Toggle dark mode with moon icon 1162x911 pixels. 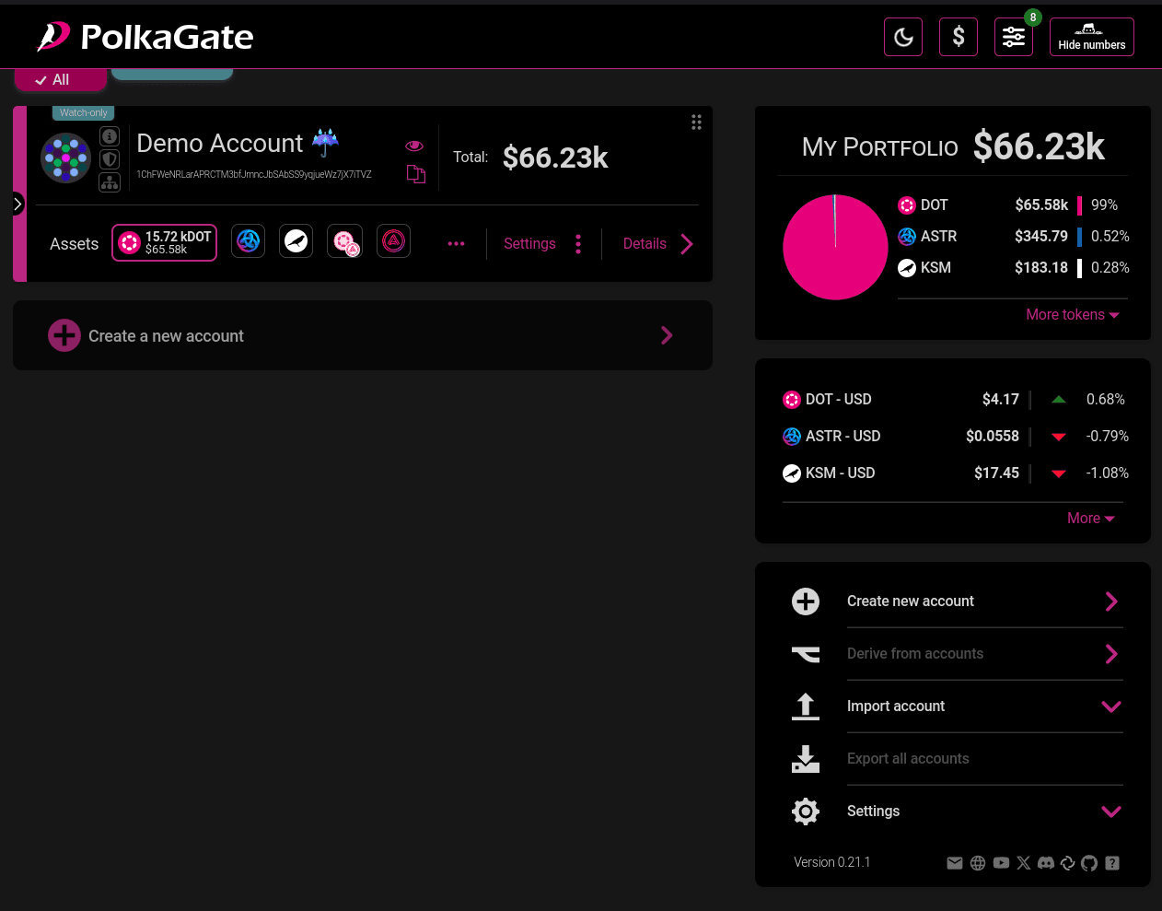(x=902, y=37)
